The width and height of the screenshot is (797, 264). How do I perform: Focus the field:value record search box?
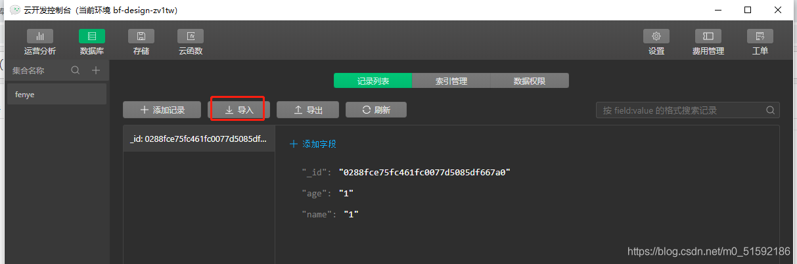[x=688, y=110]
